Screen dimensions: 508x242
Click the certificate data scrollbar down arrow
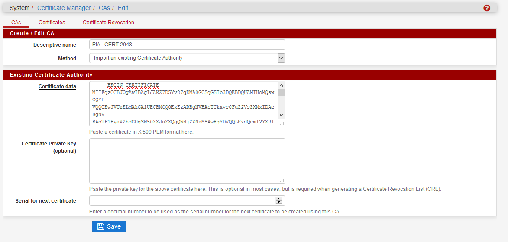(x=281, y=115)
